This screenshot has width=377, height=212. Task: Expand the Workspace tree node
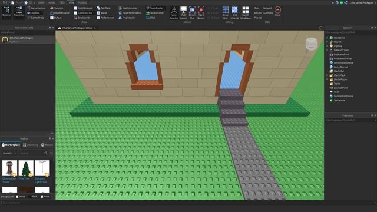(327, 38)
